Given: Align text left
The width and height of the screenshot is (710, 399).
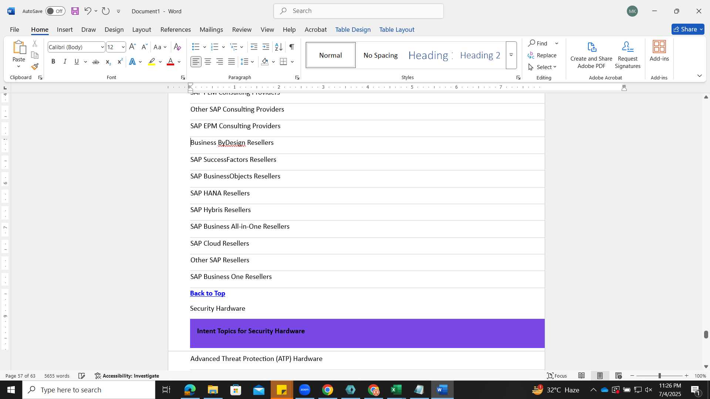Looking at the screenshot, I should (x=196, y=62).
